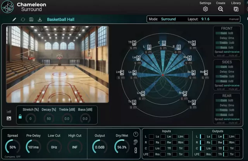
Task: Click the pencil edit preset icon
Action: pyautogui.click(x=14, y=19)
